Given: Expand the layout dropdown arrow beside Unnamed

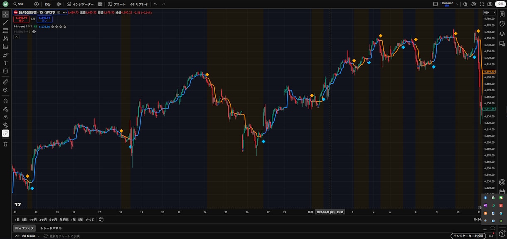Looking at the screenshot, I should click(x=457, y=4).
